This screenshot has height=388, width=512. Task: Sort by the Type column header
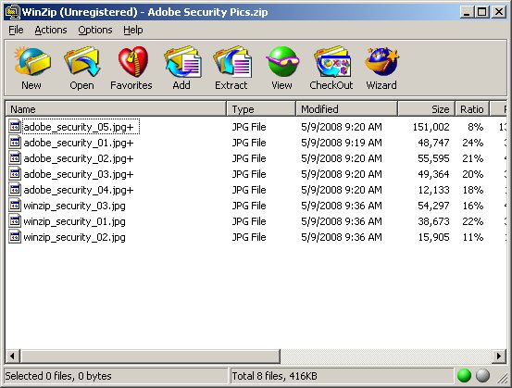click(261, 108)
